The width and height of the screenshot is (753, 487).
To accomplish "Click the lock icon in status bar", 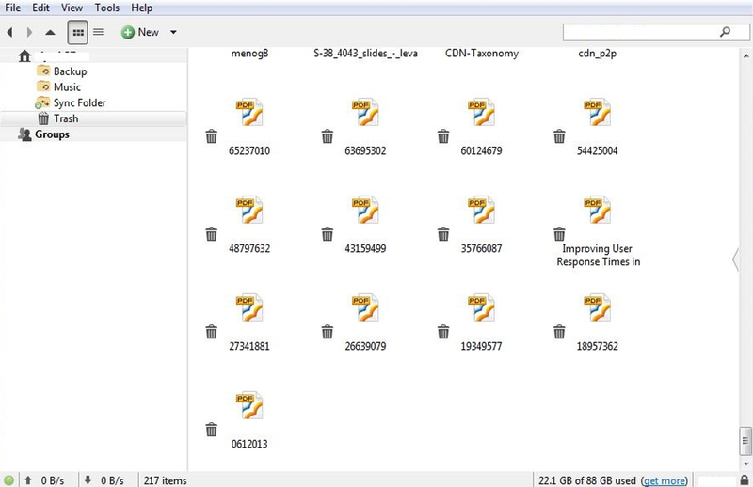I will [x=745, y=479].
